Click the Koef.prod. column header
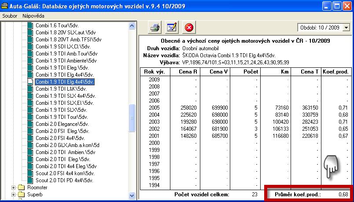 pyautogui.click(x=336, y=72)
